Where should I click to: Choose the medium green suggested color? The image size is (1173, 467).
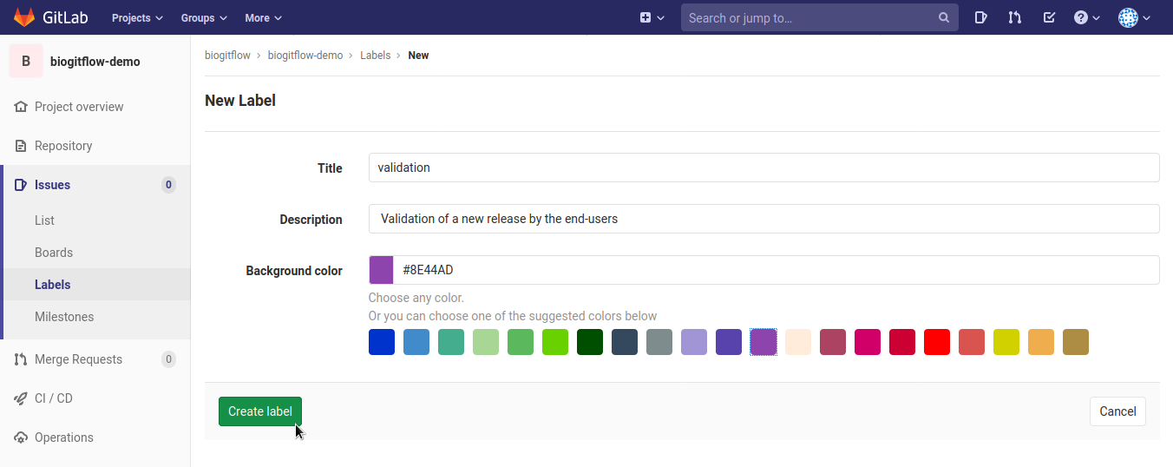(x=521, y=342)
